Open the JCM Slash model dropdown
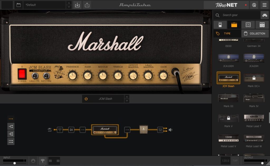The image size is (270, 166). pyautogui.click(x=105, y=99)
